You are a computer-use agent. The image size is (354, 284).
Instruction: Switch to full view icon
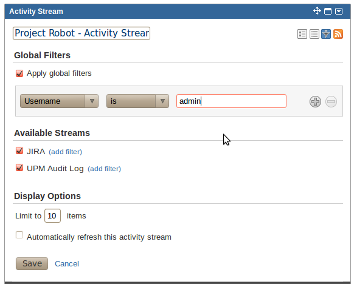click(302, 34)
